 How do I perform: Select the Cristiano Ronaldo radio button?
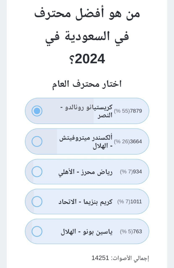click(x=37, y=111)
